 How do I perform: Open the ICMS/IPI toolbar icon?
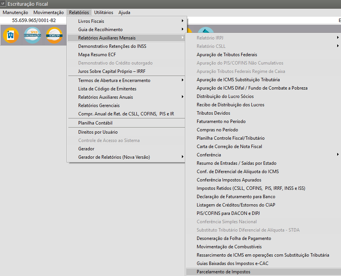54,35
